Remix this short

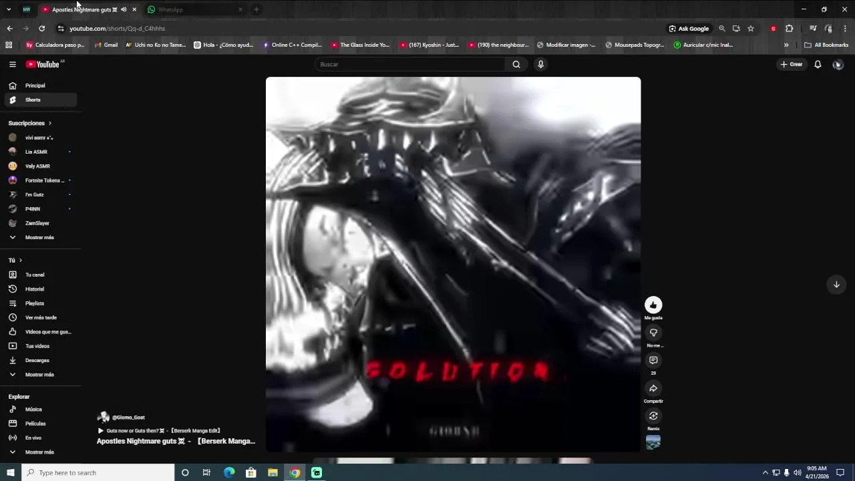tap(653, 416)
